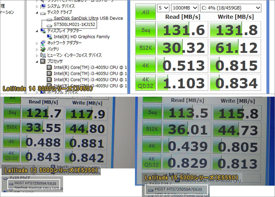
Task: Click the バッテリ category icon
Action: [x=43, y=49]
